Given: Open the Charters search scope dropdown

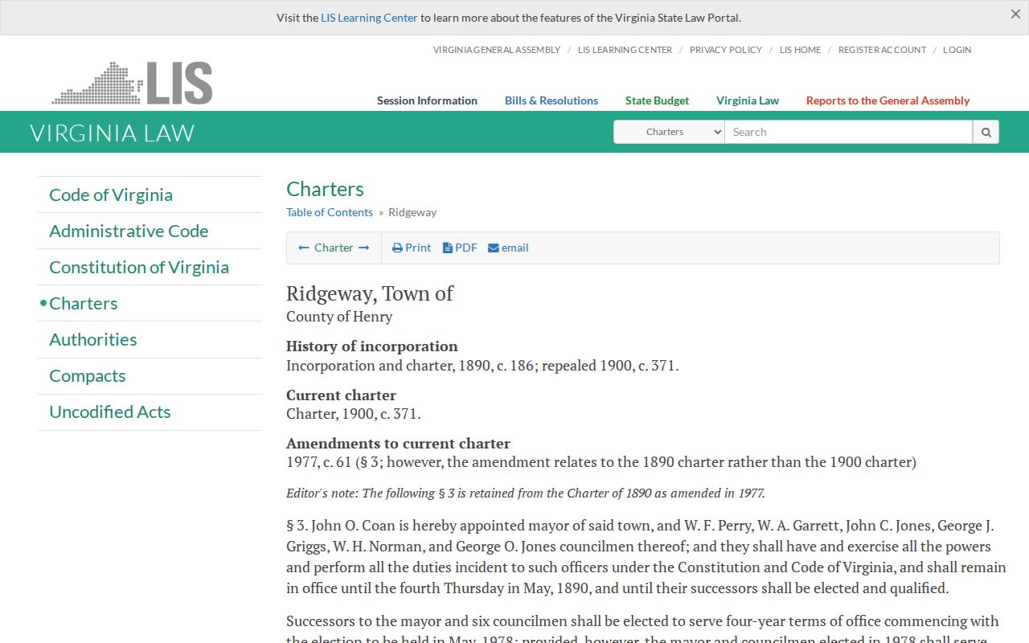Looking at the screenshot, I should point(669,132).
